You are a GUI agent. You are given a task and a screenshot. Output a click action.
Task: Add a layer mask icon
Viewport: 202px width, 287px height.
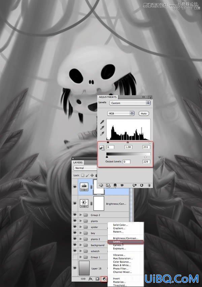click(98, 279)
